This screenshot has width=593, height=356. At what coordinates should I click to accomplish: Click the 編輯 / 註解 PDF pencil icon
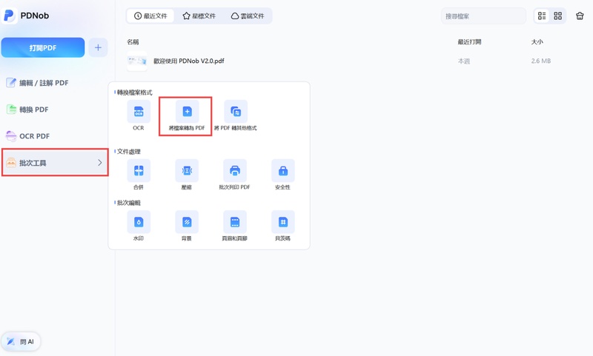point(11,83)
